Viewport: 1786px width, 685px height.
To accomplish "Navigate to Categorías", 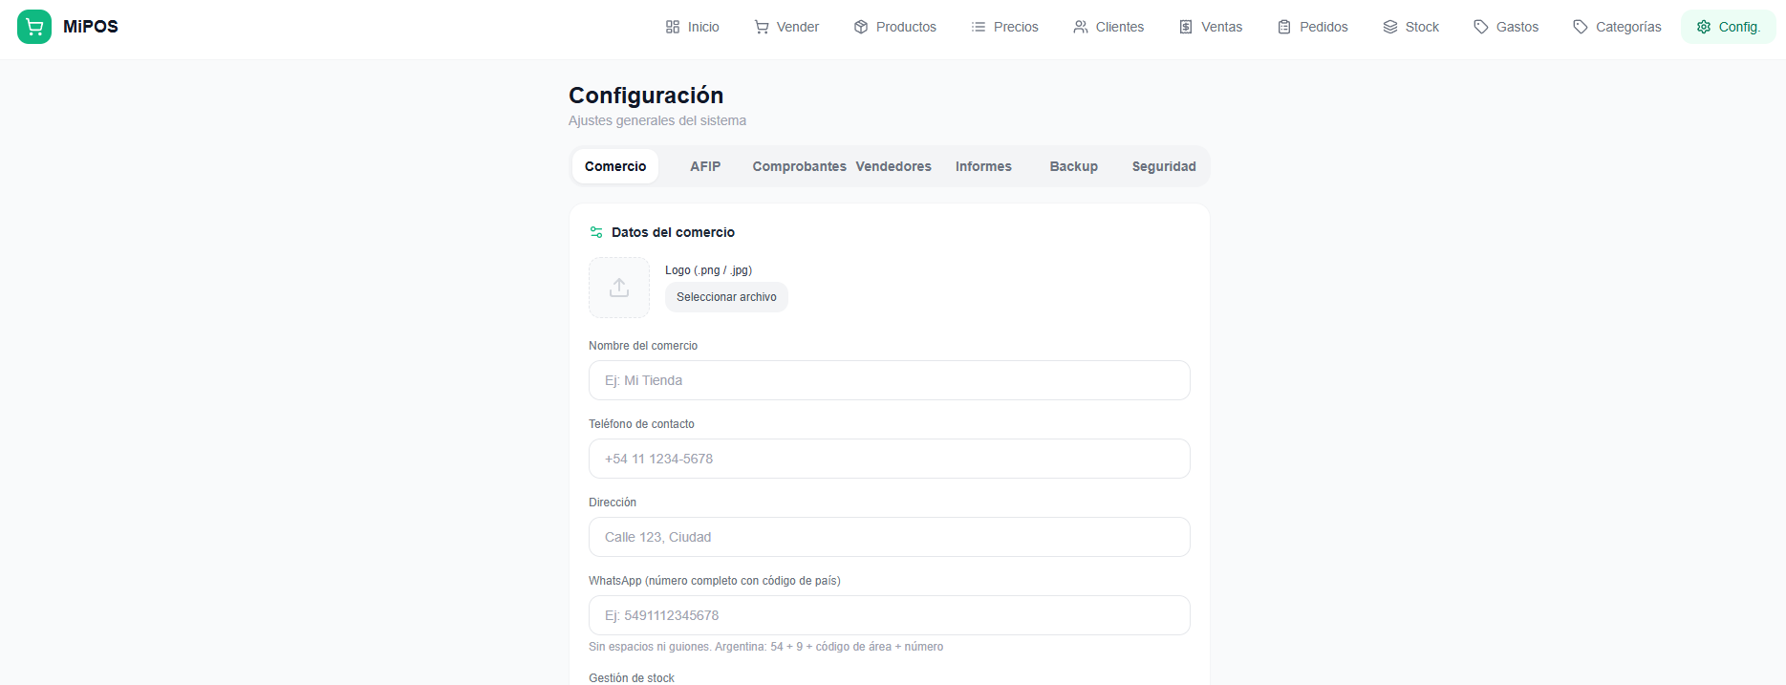I will coord(1617,27).
